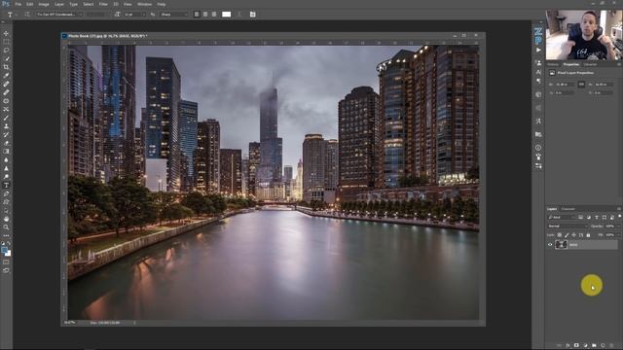Click the zoom percentage field in status bar
Viewport: 623px width, 350px height.
tap(70, 323)
